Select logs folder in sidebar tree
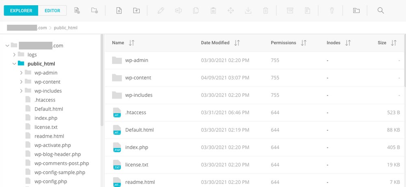 pyautogui.click(x=32, y=55)
